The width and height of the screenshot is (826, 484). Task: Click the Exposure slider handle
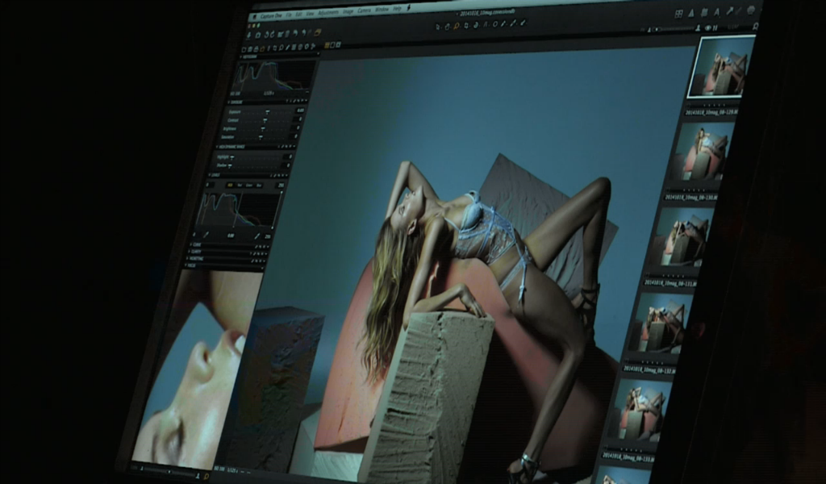[268, 111]
